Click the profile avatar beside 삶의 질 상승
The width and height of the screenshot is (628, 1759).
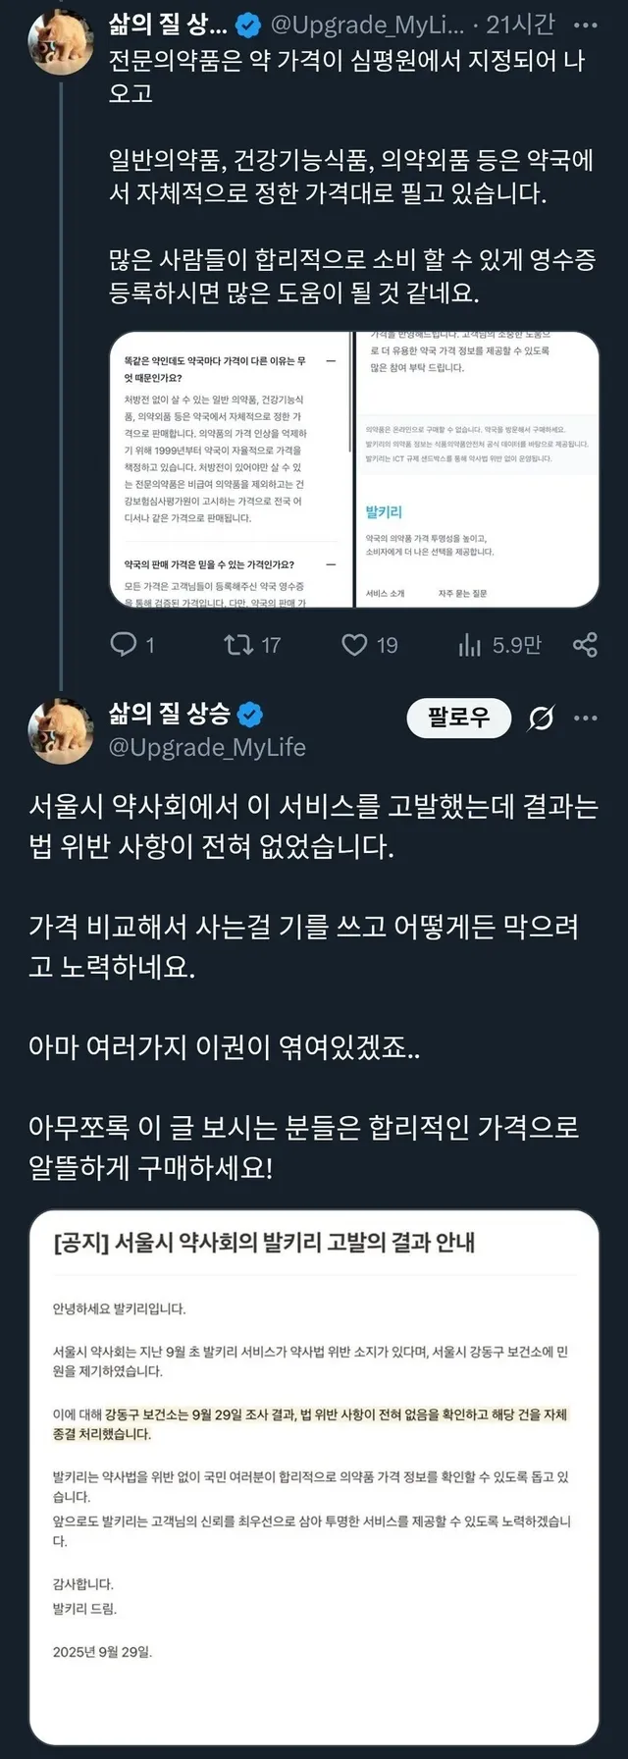(x=61, y=730)
